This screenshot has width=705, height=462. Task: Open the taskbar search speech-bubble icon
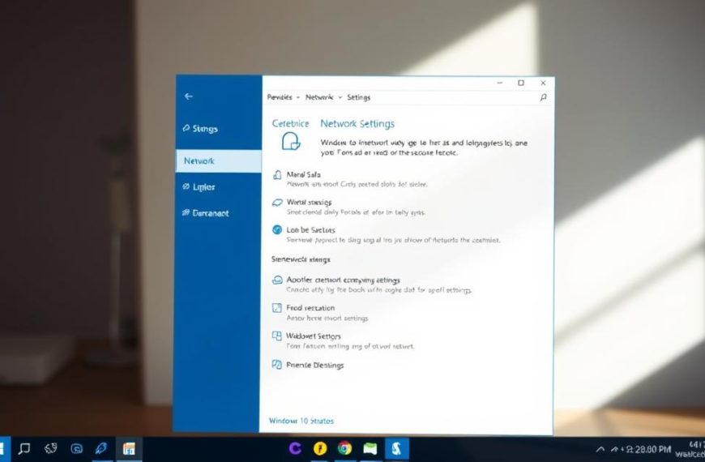coord(23,448)
